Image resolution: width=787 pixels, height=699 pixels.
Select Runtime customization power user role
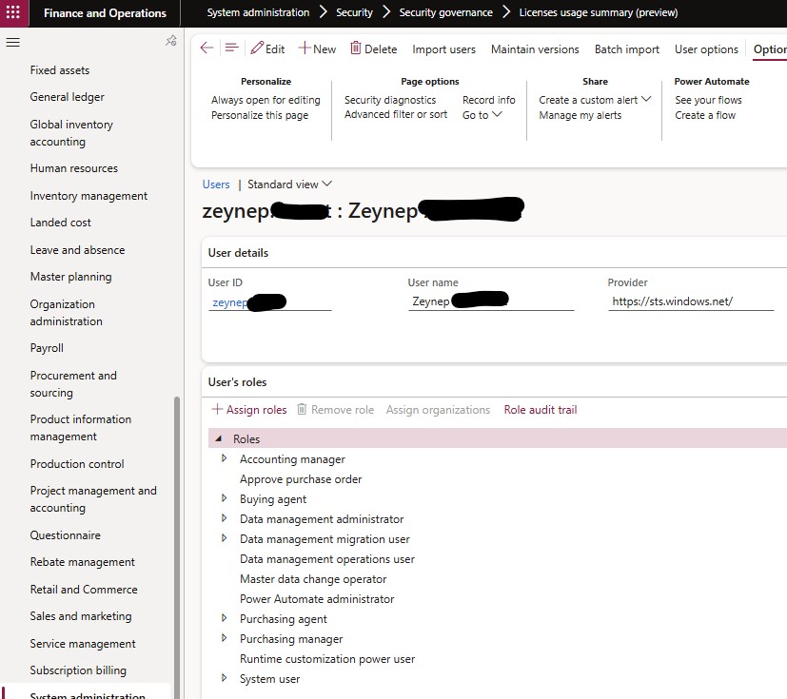(327, 658)
